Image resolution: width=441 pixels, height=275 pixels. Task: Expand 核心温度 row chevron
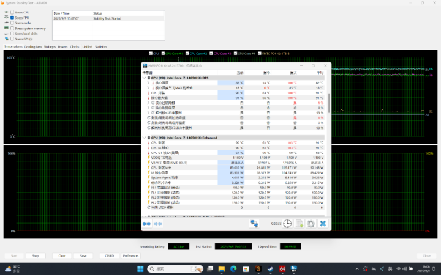point(148,82)
